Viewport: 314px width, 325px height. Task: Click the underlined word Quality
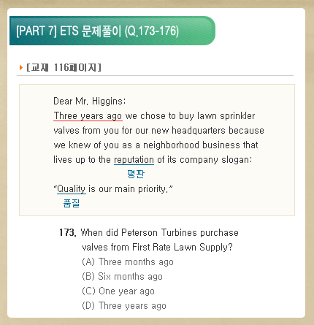click(x=71, y=189)
